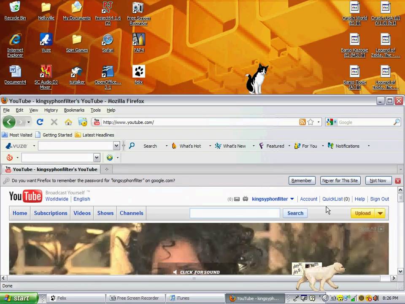405x304 pixels.
Task: Expand the address bar URL dropdown arrow
Action: click(x=319, y=122)
